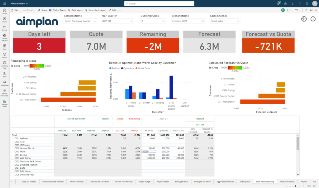Open the notifications bell icon
Image resolution: width=319 pixels, height=188 pixels.
278,3
